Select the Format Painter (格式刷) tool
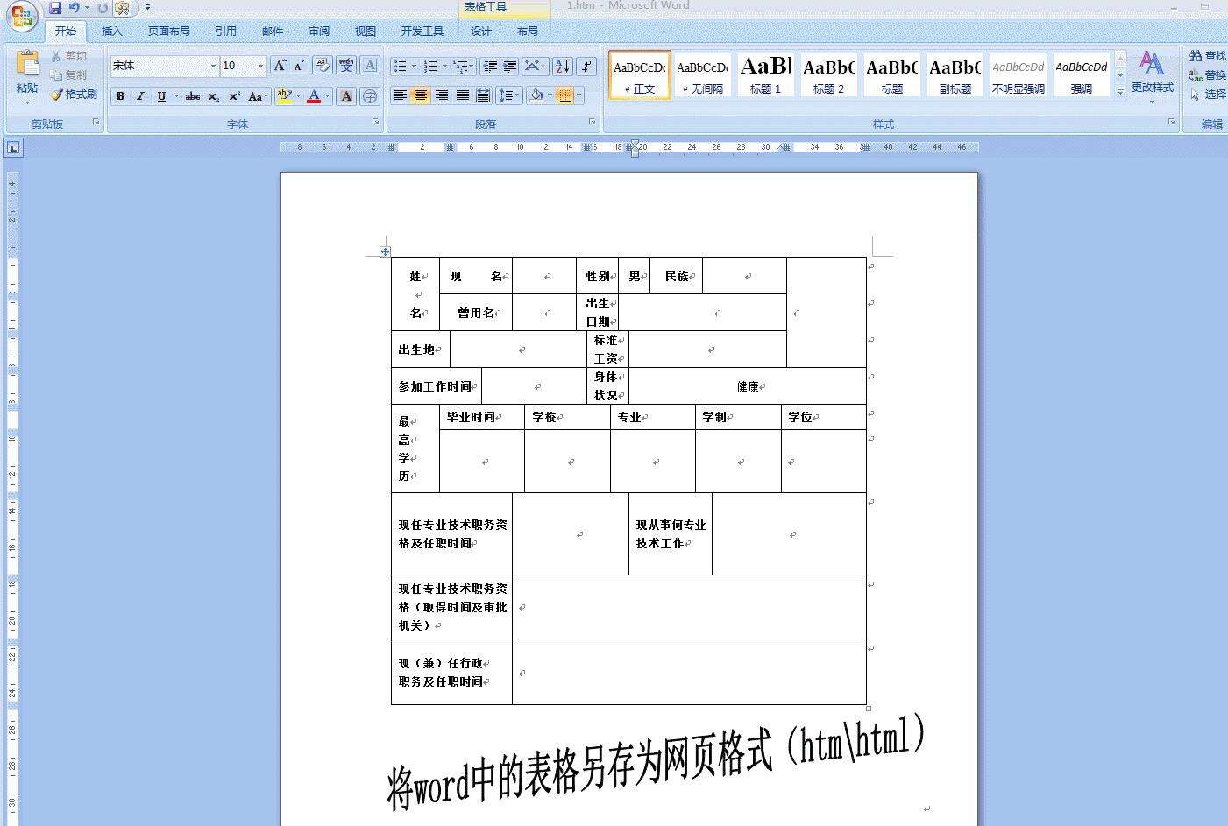The image size is (1228, 826). (x=75, y=95)
